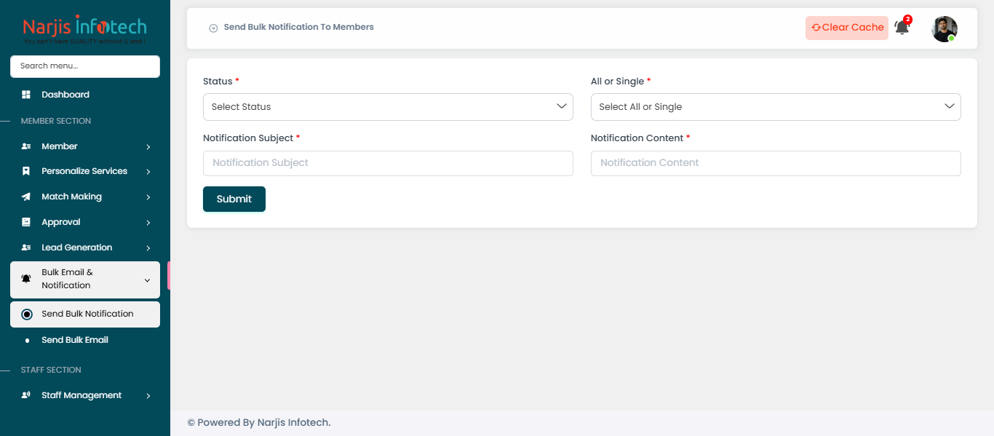Open the Approval menu item
Viewport: 994px width, 436px height.
click(x=85, y=222)
